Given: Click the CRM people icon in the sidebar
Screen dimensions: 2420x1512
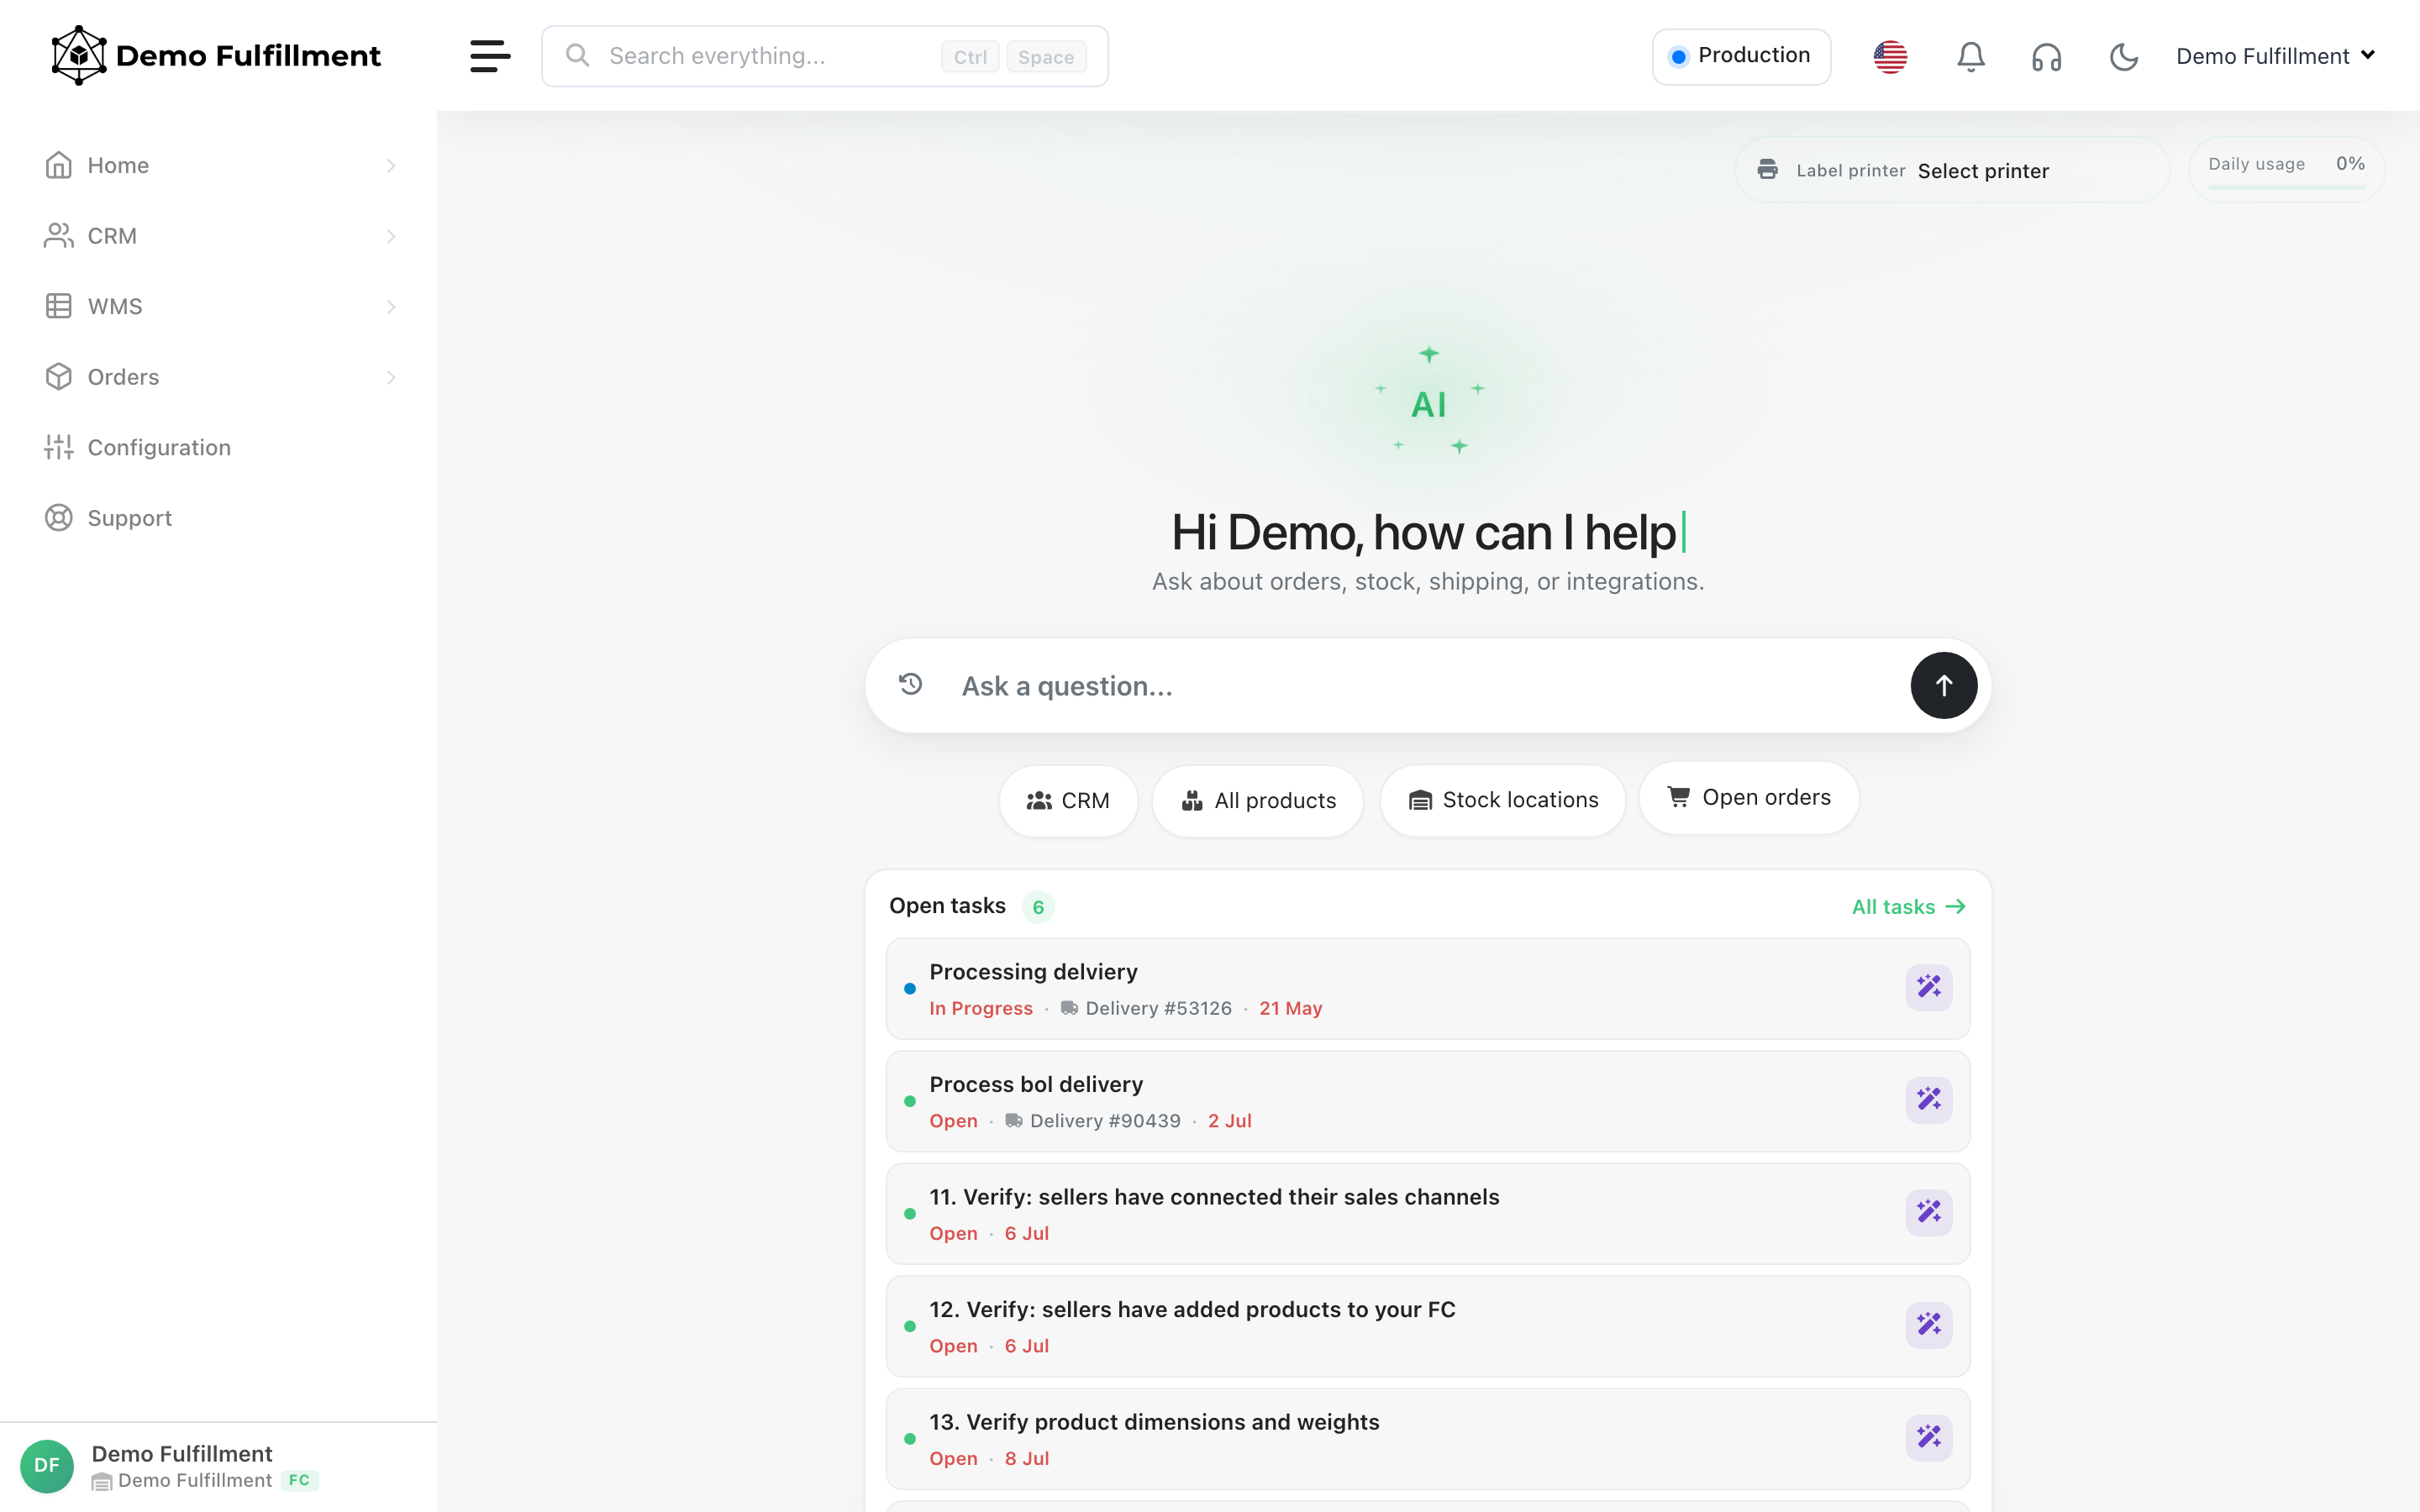Looking at the screenshot, I should [59, 235].
